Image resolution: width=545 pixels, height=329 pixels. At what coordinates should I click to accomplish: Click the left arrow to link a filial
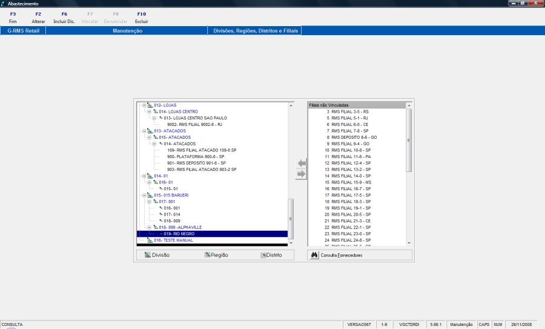302,163
